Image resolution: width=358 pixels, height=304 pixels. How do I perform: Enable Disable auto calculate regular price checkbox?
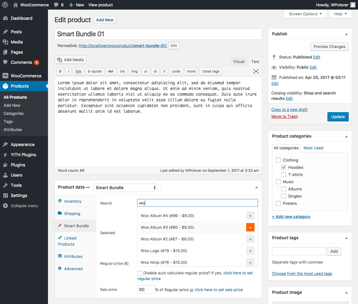(x=140, y=273)
